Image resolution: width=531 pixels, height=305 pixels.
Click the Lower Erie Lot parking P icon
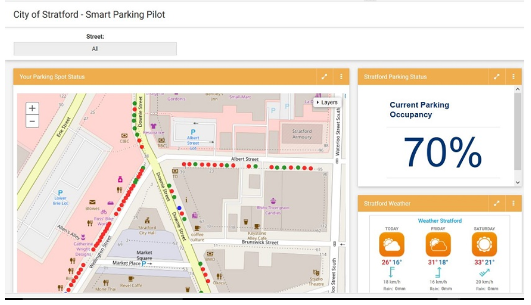point(60,192)
